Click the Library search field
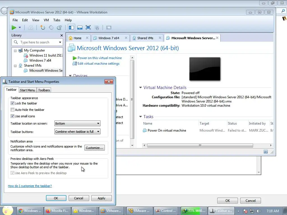This screenshot has width=287, height=215. 37,42
